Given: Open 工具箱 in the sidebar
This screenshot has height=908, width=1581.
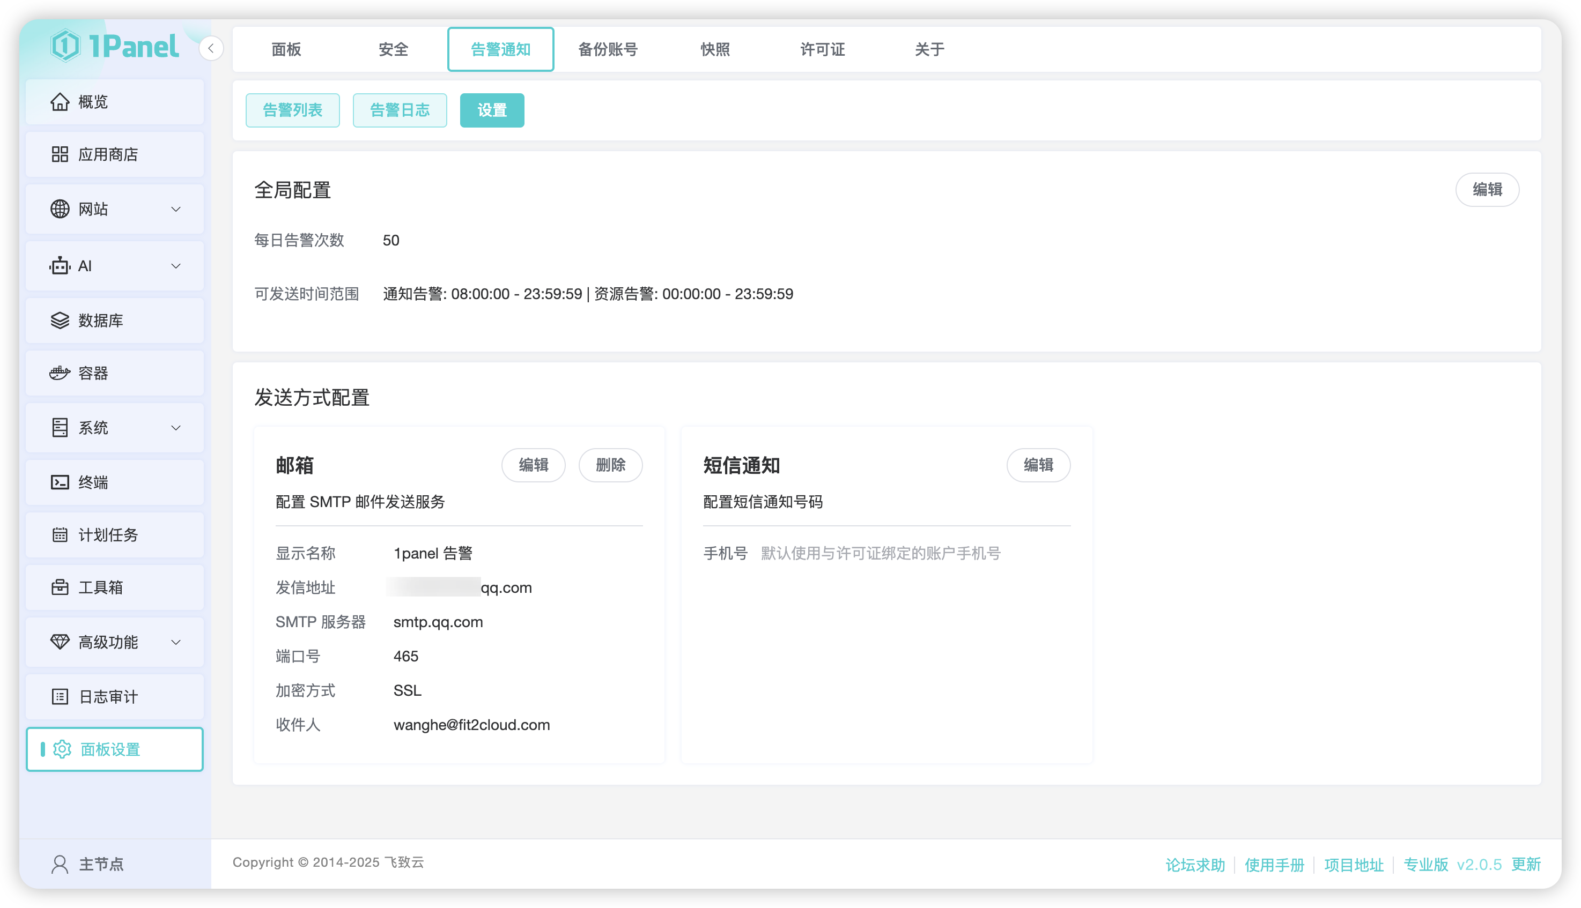Looking at the screenshot, I should click(x=115, y=587).
